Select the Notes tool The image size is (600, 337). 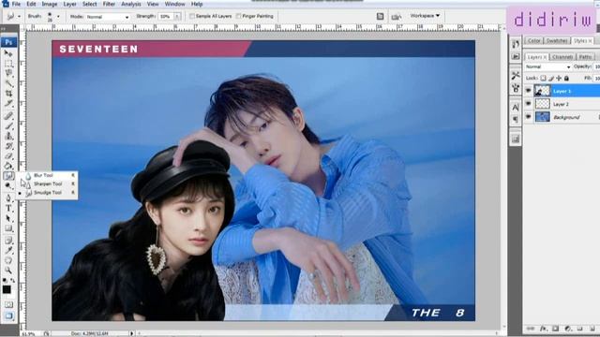click(x=8, y=241)
